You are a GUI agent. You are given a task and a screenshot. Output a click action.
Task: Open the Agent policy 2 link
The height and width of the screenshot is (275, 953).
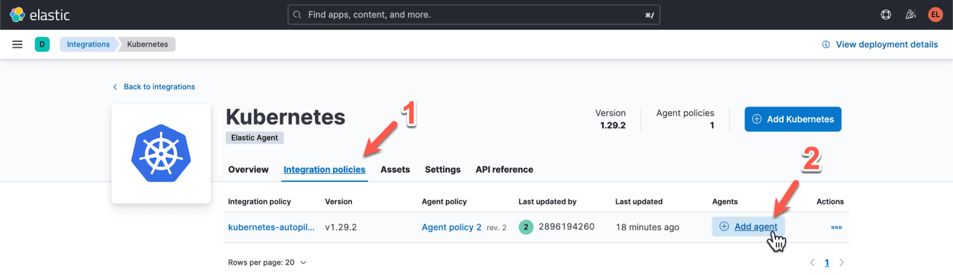[451, 227]
